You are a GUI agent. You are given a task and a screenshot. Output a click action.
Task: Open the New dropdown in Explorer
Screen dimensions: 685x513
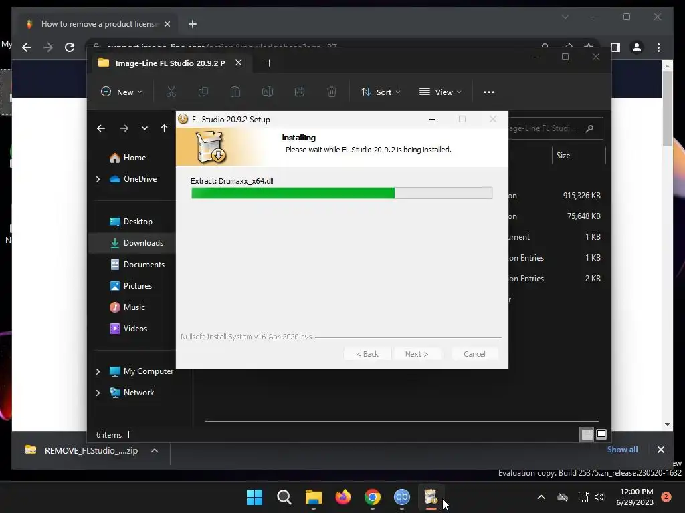click(x=122, y=92)
